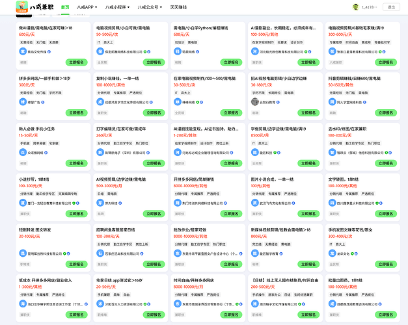Image resolution: width=408 pixels, height=325 pixels.
Task: Click the 500-3000元/月 salary text
Action: coord(109,186)
